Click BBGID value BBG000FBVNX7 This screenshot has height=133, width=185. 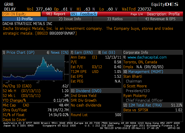[x=62, y=33]
